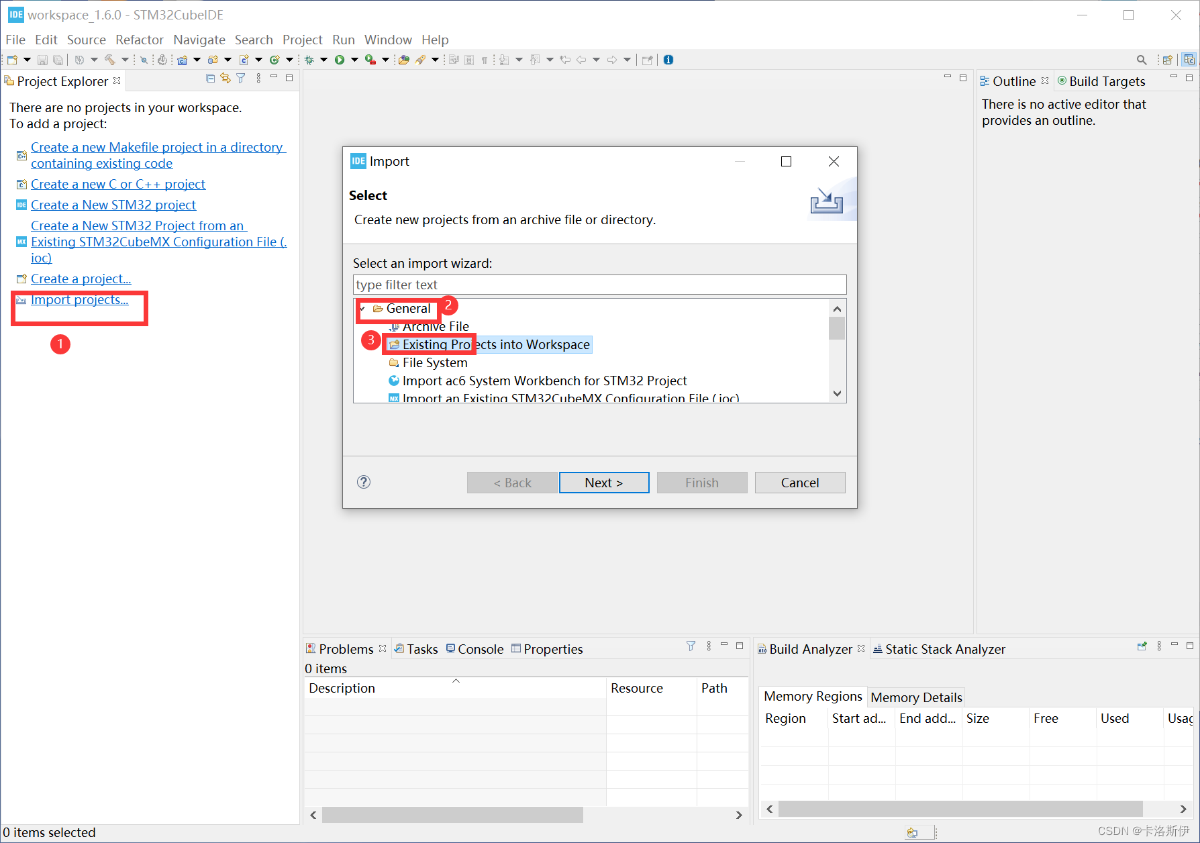Open the dropdown arrow next to New icon

tap(27, 60)
